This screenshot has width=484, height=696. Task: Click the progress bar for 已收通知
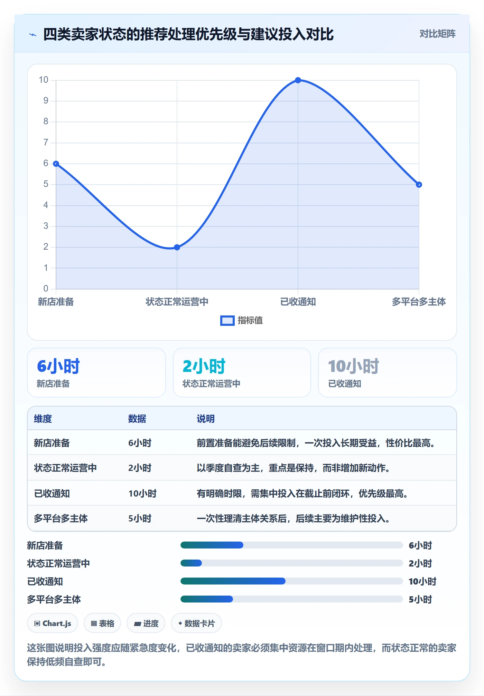(x=292, y=581)
